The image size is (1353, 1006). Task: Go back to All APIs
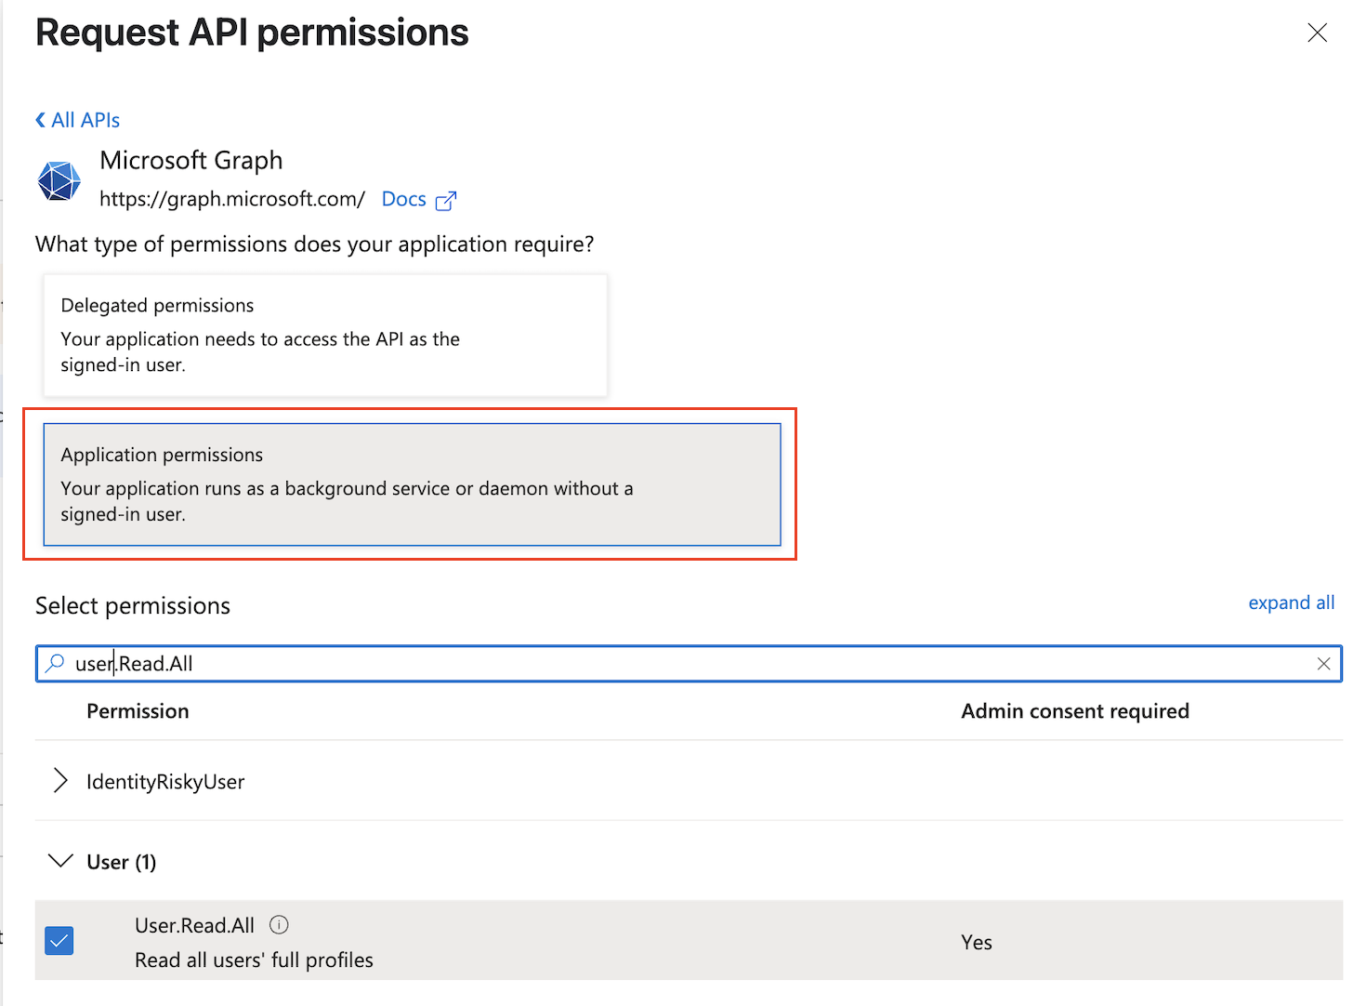[x=78, y=120]
